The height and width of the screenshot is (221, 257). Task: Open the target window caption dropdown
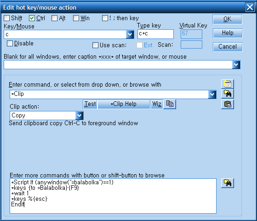pos(236,65)
